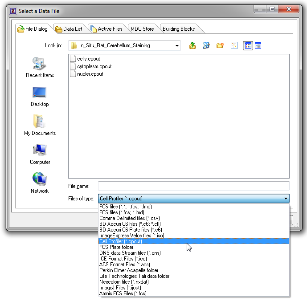
Task: Go to Desktop in sidebar
Action: click(40, 97)
